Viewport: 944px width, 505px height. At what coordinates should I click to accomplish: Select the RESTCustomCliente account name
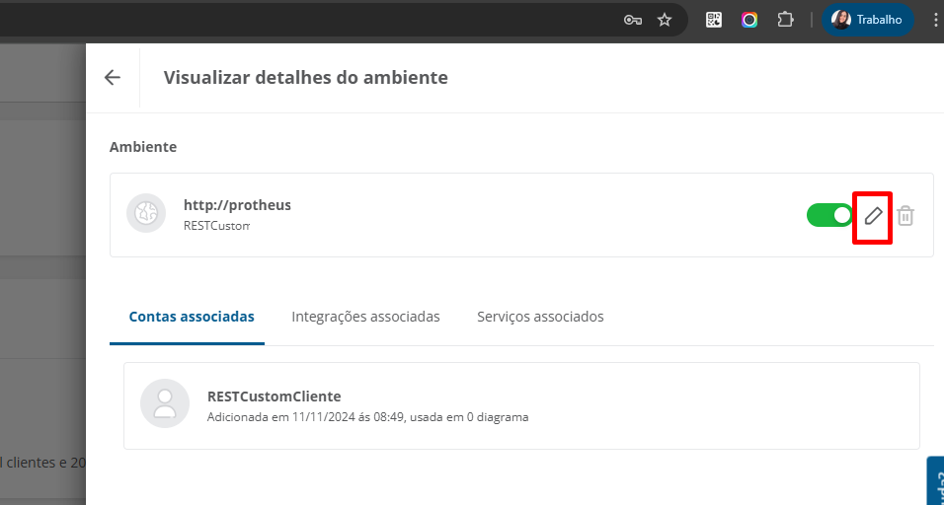coord(274,397)
